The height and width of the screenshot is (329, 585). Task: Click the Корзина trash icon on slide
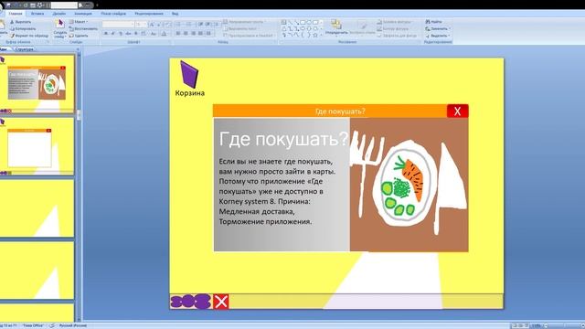pos(189,79)
